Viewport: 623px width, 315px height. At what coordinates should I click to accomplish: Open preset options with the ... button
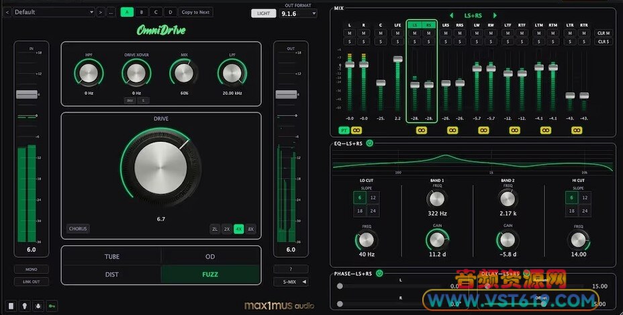pos(111,12)
